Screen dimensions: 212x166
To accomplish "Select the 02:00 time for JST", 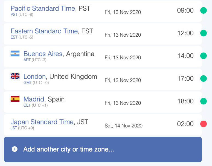I will tap(185, 124).
